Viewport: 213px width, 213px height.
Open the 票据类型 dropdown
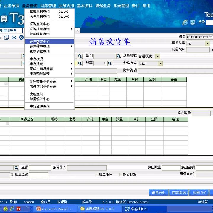coord(207,44)
